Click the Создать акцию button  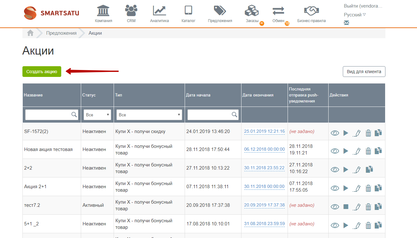42,72
